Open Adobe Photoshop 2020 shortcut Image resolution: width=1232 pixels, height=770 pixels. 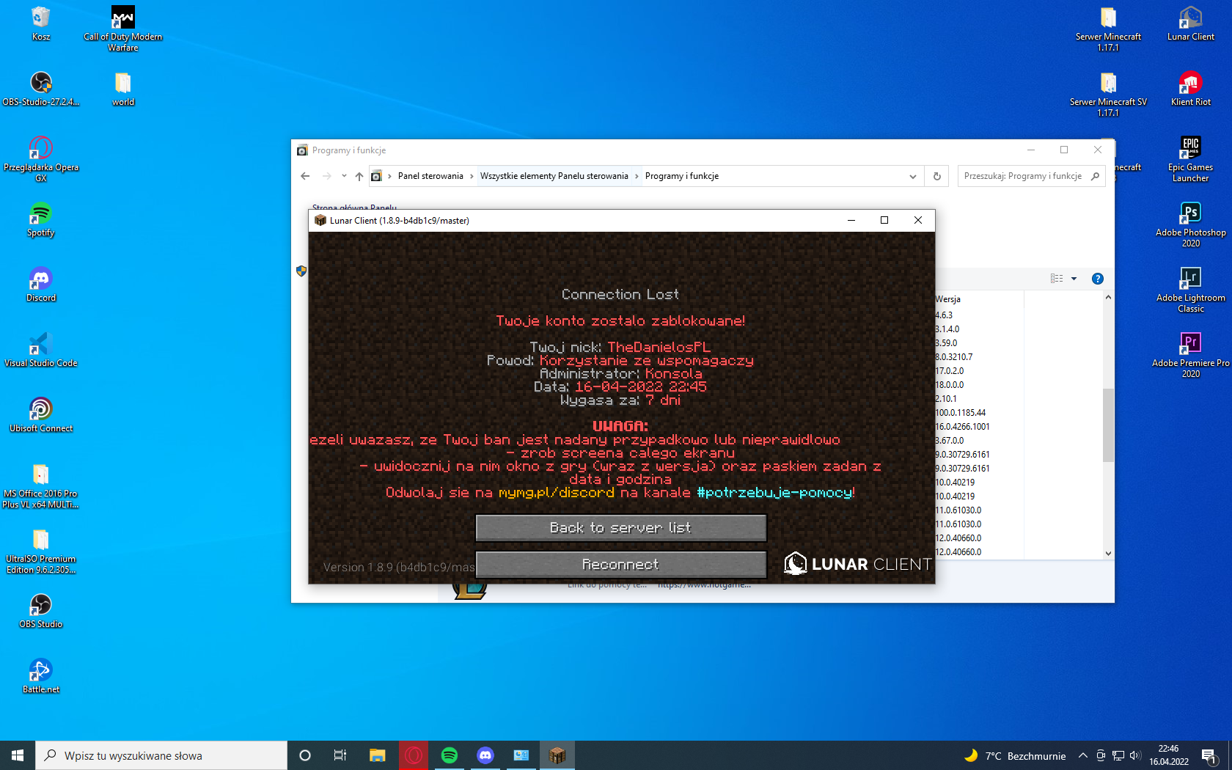point(1191,224)
